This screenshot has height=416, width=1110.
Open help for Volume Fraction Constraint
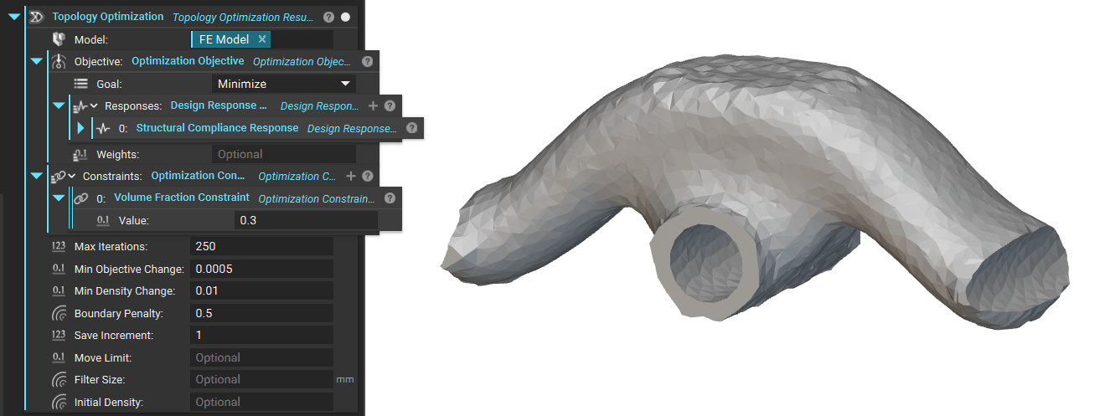click(390, 198)
